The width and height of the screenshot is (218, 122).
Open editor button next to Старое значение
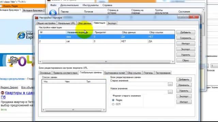pos(170,84)
